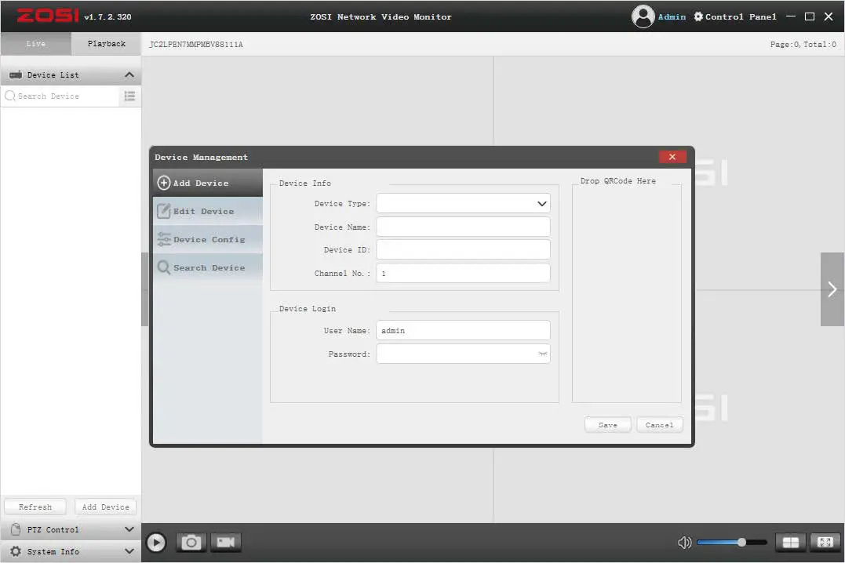Click the Password field
Screen dimensions: 845x563
pos(464,354)
